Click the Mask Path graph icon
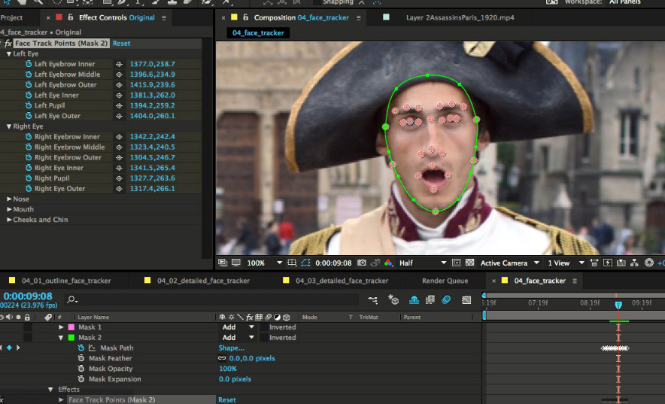 pyautogui.click(x=92, y=348)
